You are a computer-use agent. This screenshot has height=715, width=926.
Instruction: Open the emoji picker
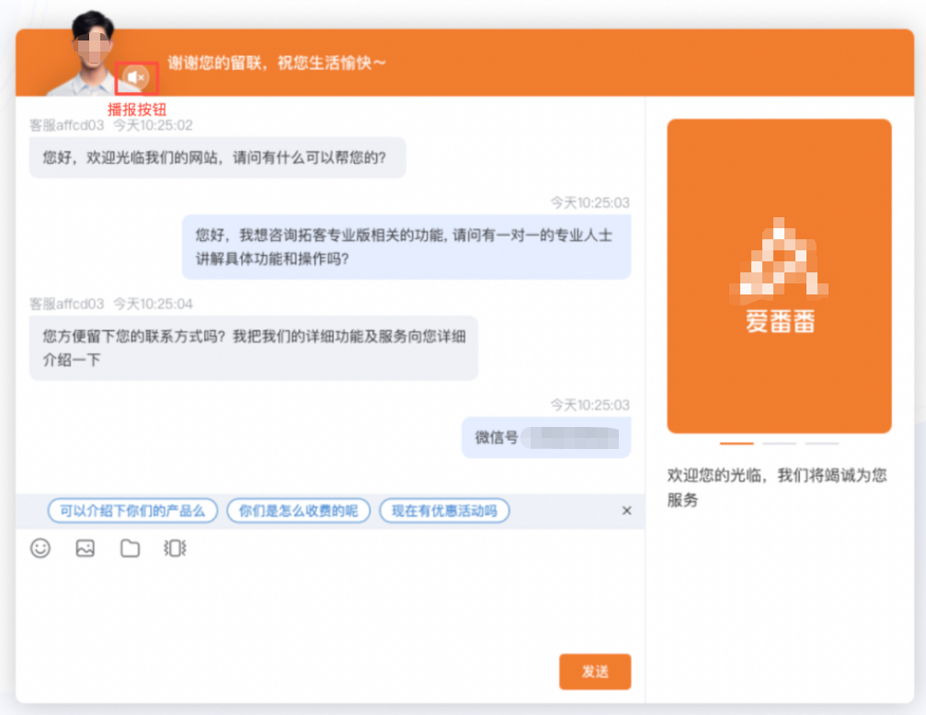click(40, 548)
